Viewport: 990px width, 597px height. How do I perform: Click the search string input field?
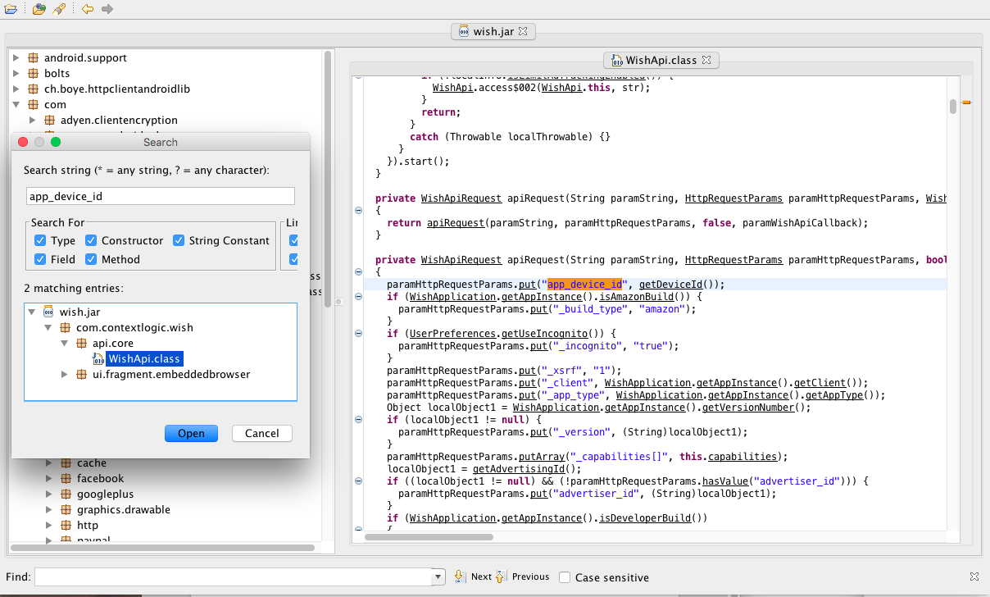[161, 196]
